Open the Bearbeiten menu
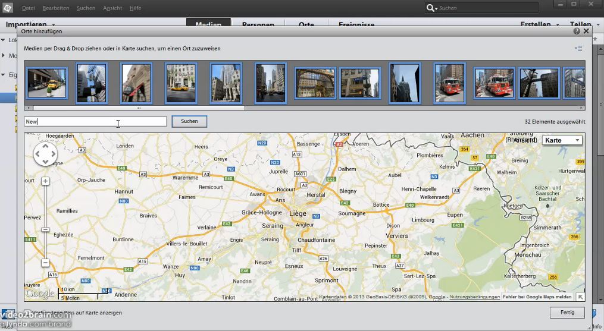604x331 pixels. 56,8
